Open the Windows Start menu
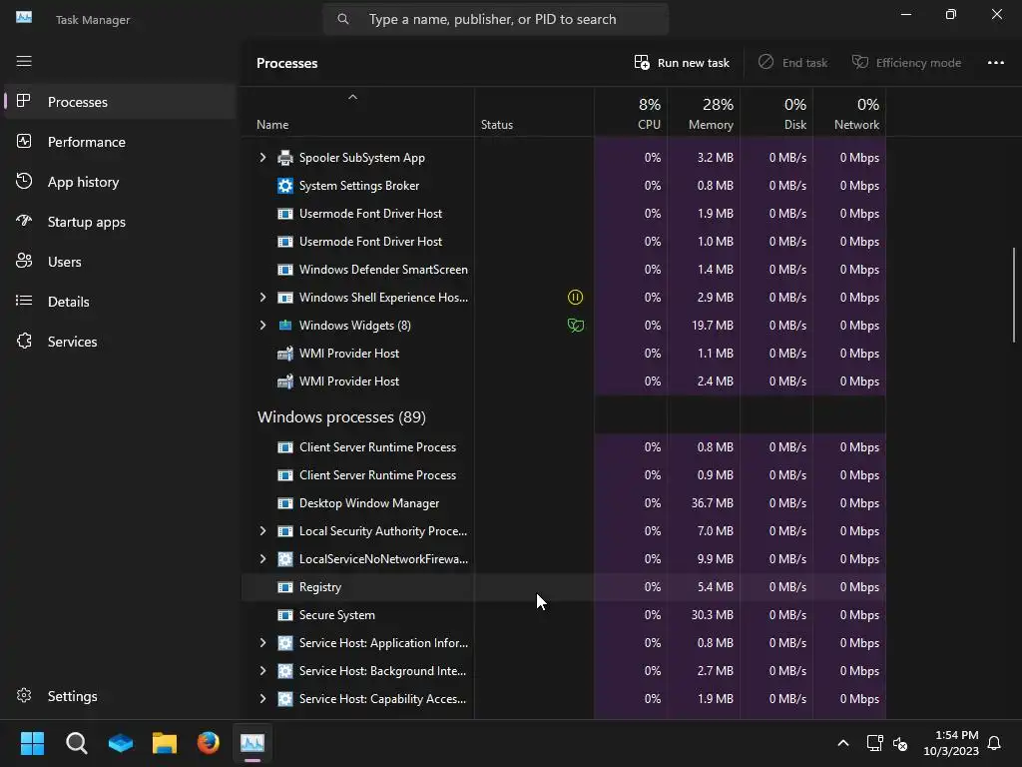1022x767 pixels. (x=32, y=743)
